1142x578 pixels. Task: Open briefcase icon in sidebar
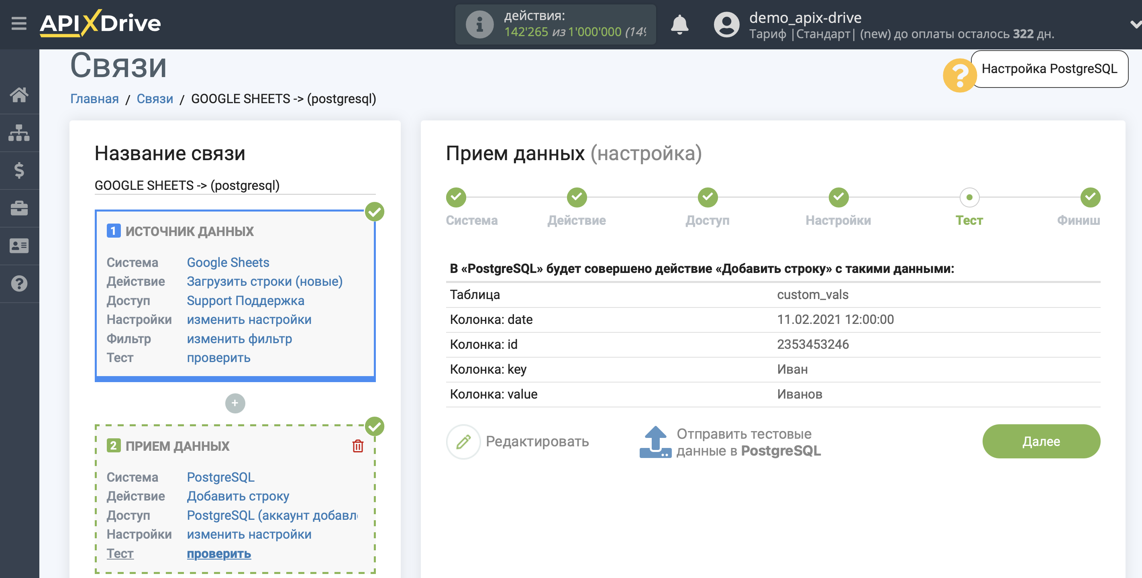pyautogui.click(x=19, y=208)
